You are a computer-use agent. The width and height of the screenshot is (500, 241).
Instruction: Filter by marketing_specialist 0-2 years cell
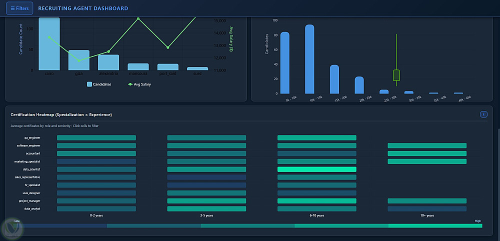tap(96, 161)
